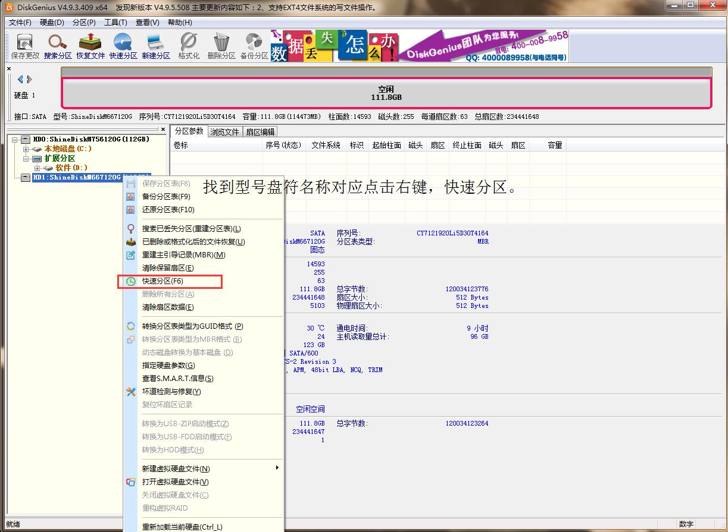The width and height of the screenshot is (728, 532).
Task: Open the Partition (分区) menu
Action: pos(84,23)
